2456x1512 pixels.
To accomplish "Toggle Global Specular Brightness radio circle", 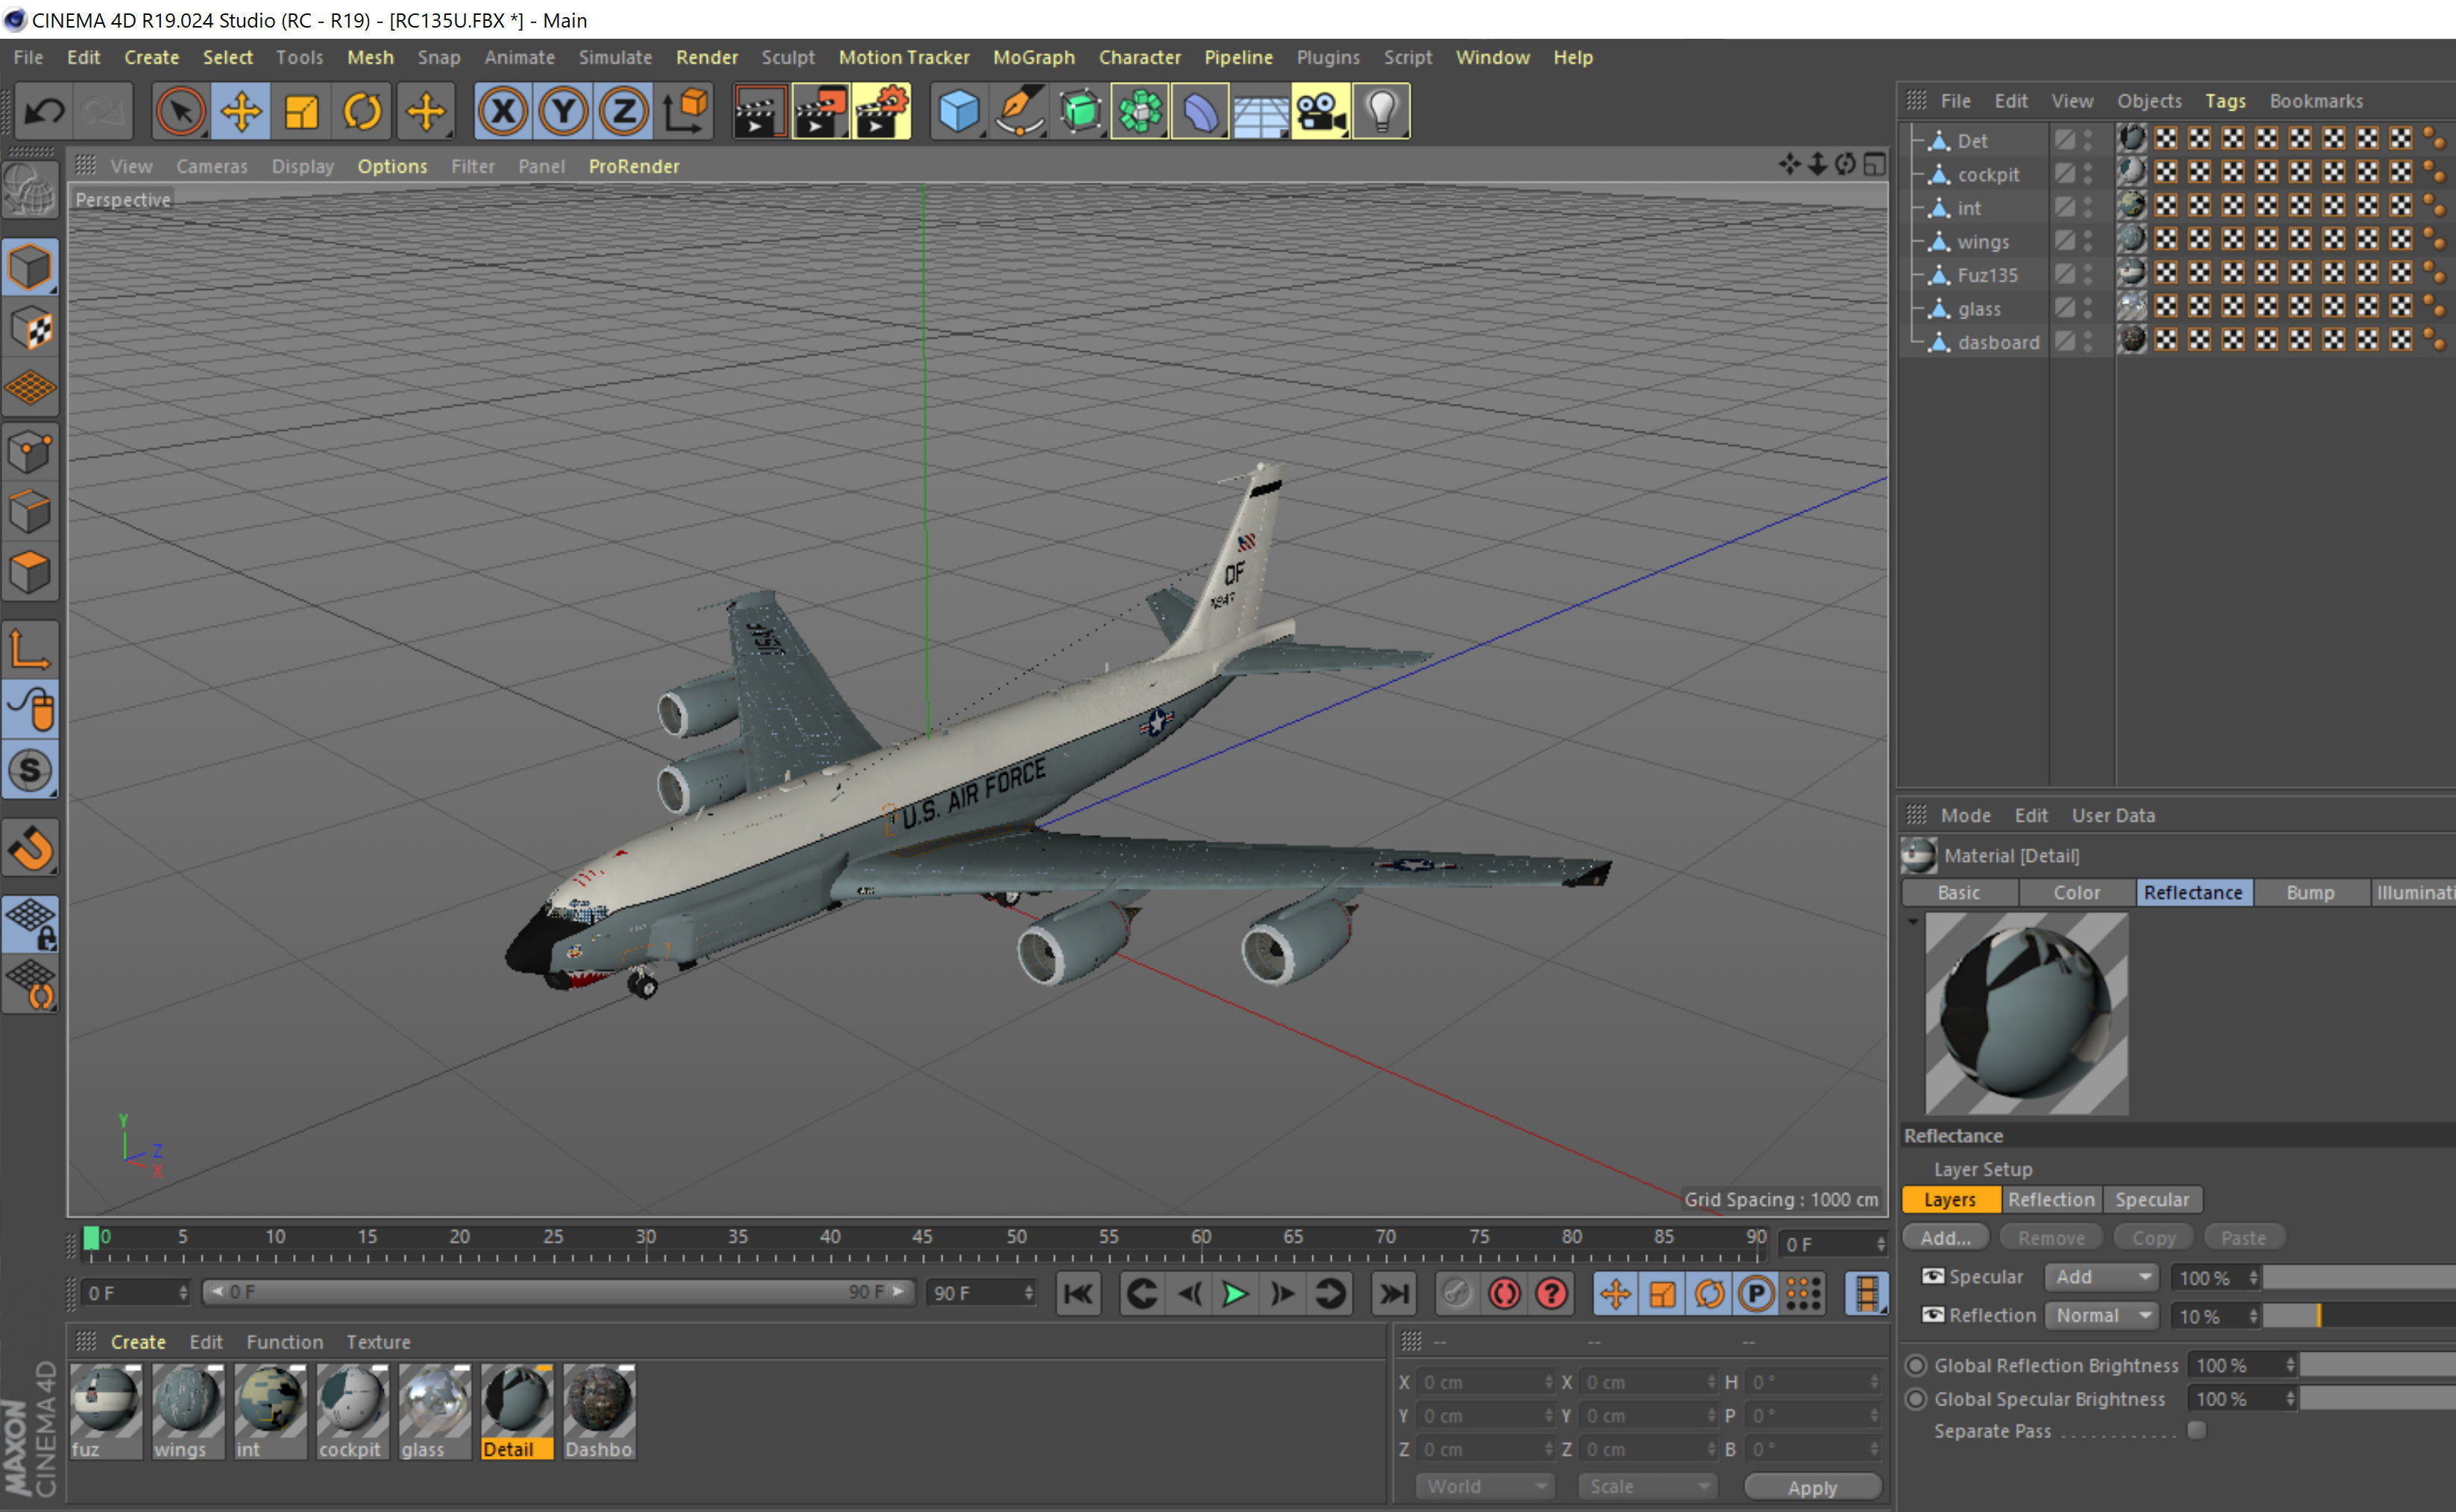I will (1916, 1399).
